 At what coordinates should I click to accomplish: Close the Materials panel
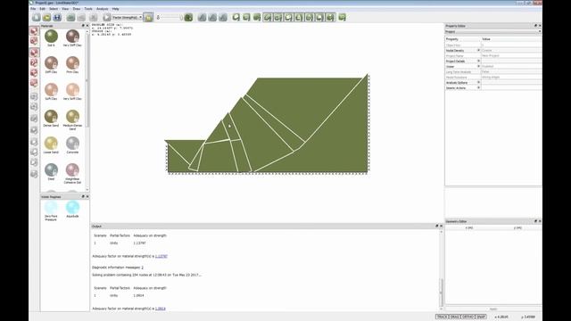87,26
